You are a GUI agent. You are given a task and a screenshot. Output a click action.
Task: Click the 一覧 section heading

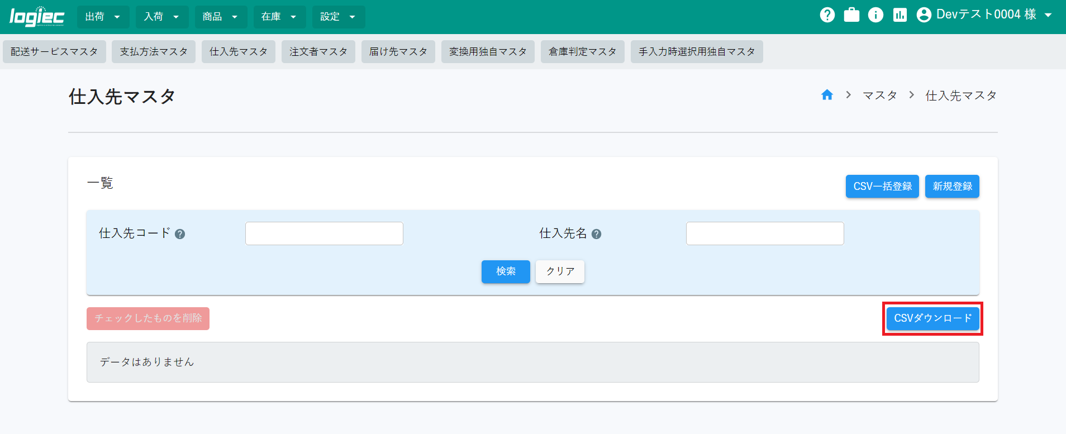pyautogui.click(x=100, y=183)
